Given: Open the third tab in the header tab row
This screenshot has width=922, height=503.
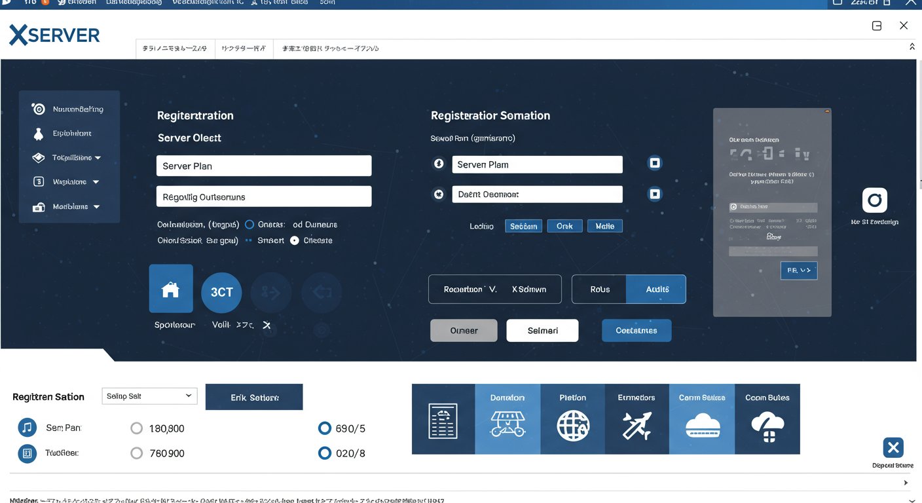Looking at the screenshot, I should pyautogui.click(x=331, y=48).
